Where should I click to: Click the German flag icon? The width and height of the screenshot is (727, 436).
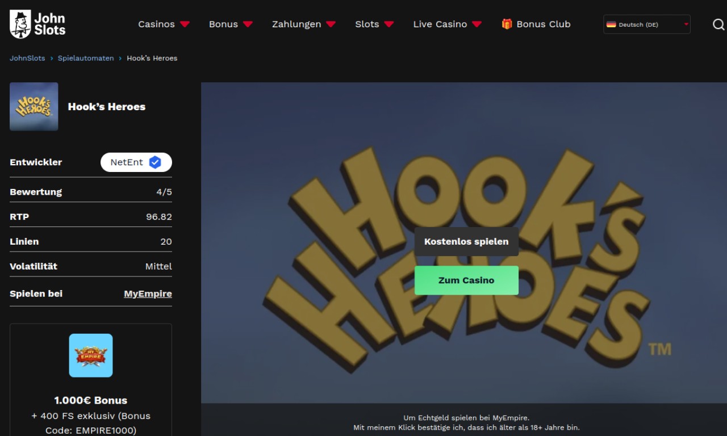611,24
